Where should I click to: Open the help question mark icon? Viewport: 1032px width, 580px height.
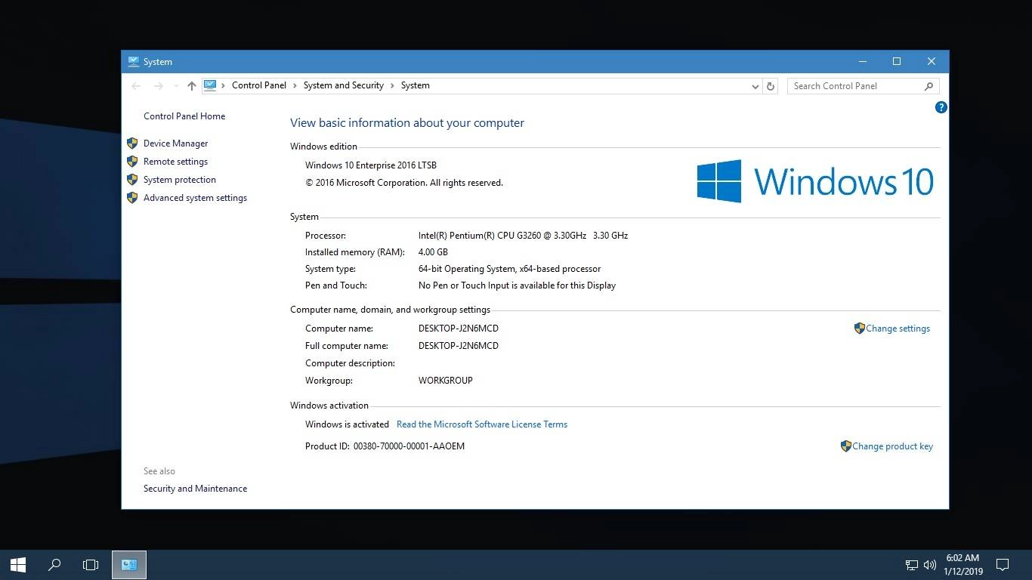pos(941,107)
